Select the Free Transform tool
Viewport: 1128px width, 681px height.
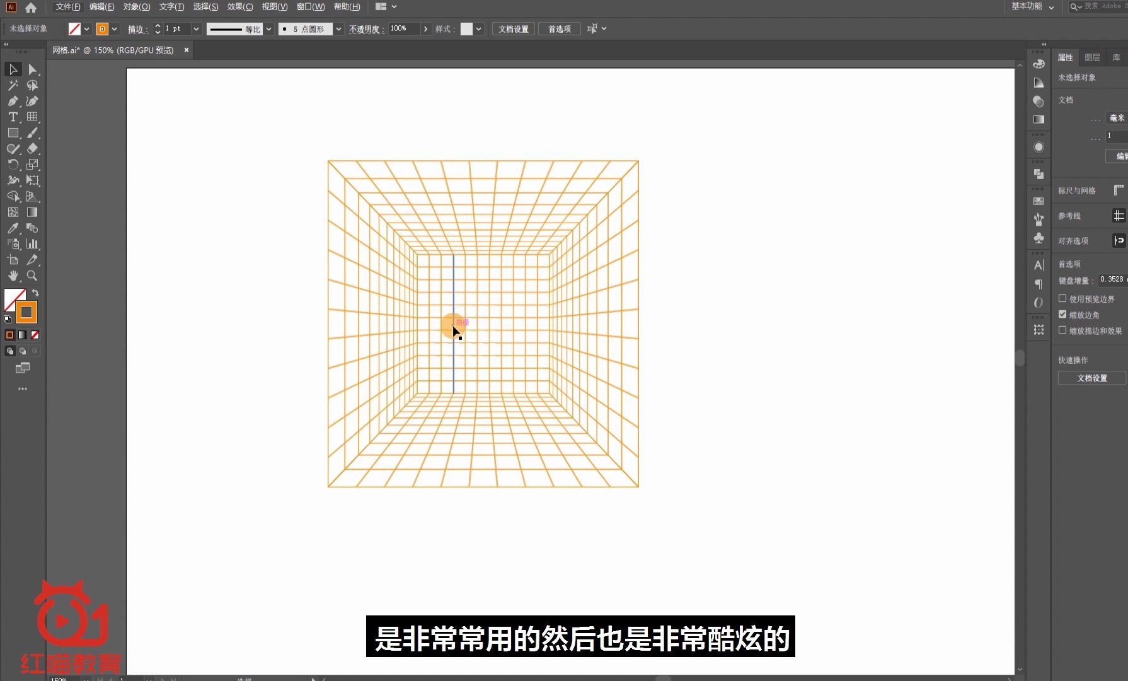pyautogui.click(x=32, y=180)
